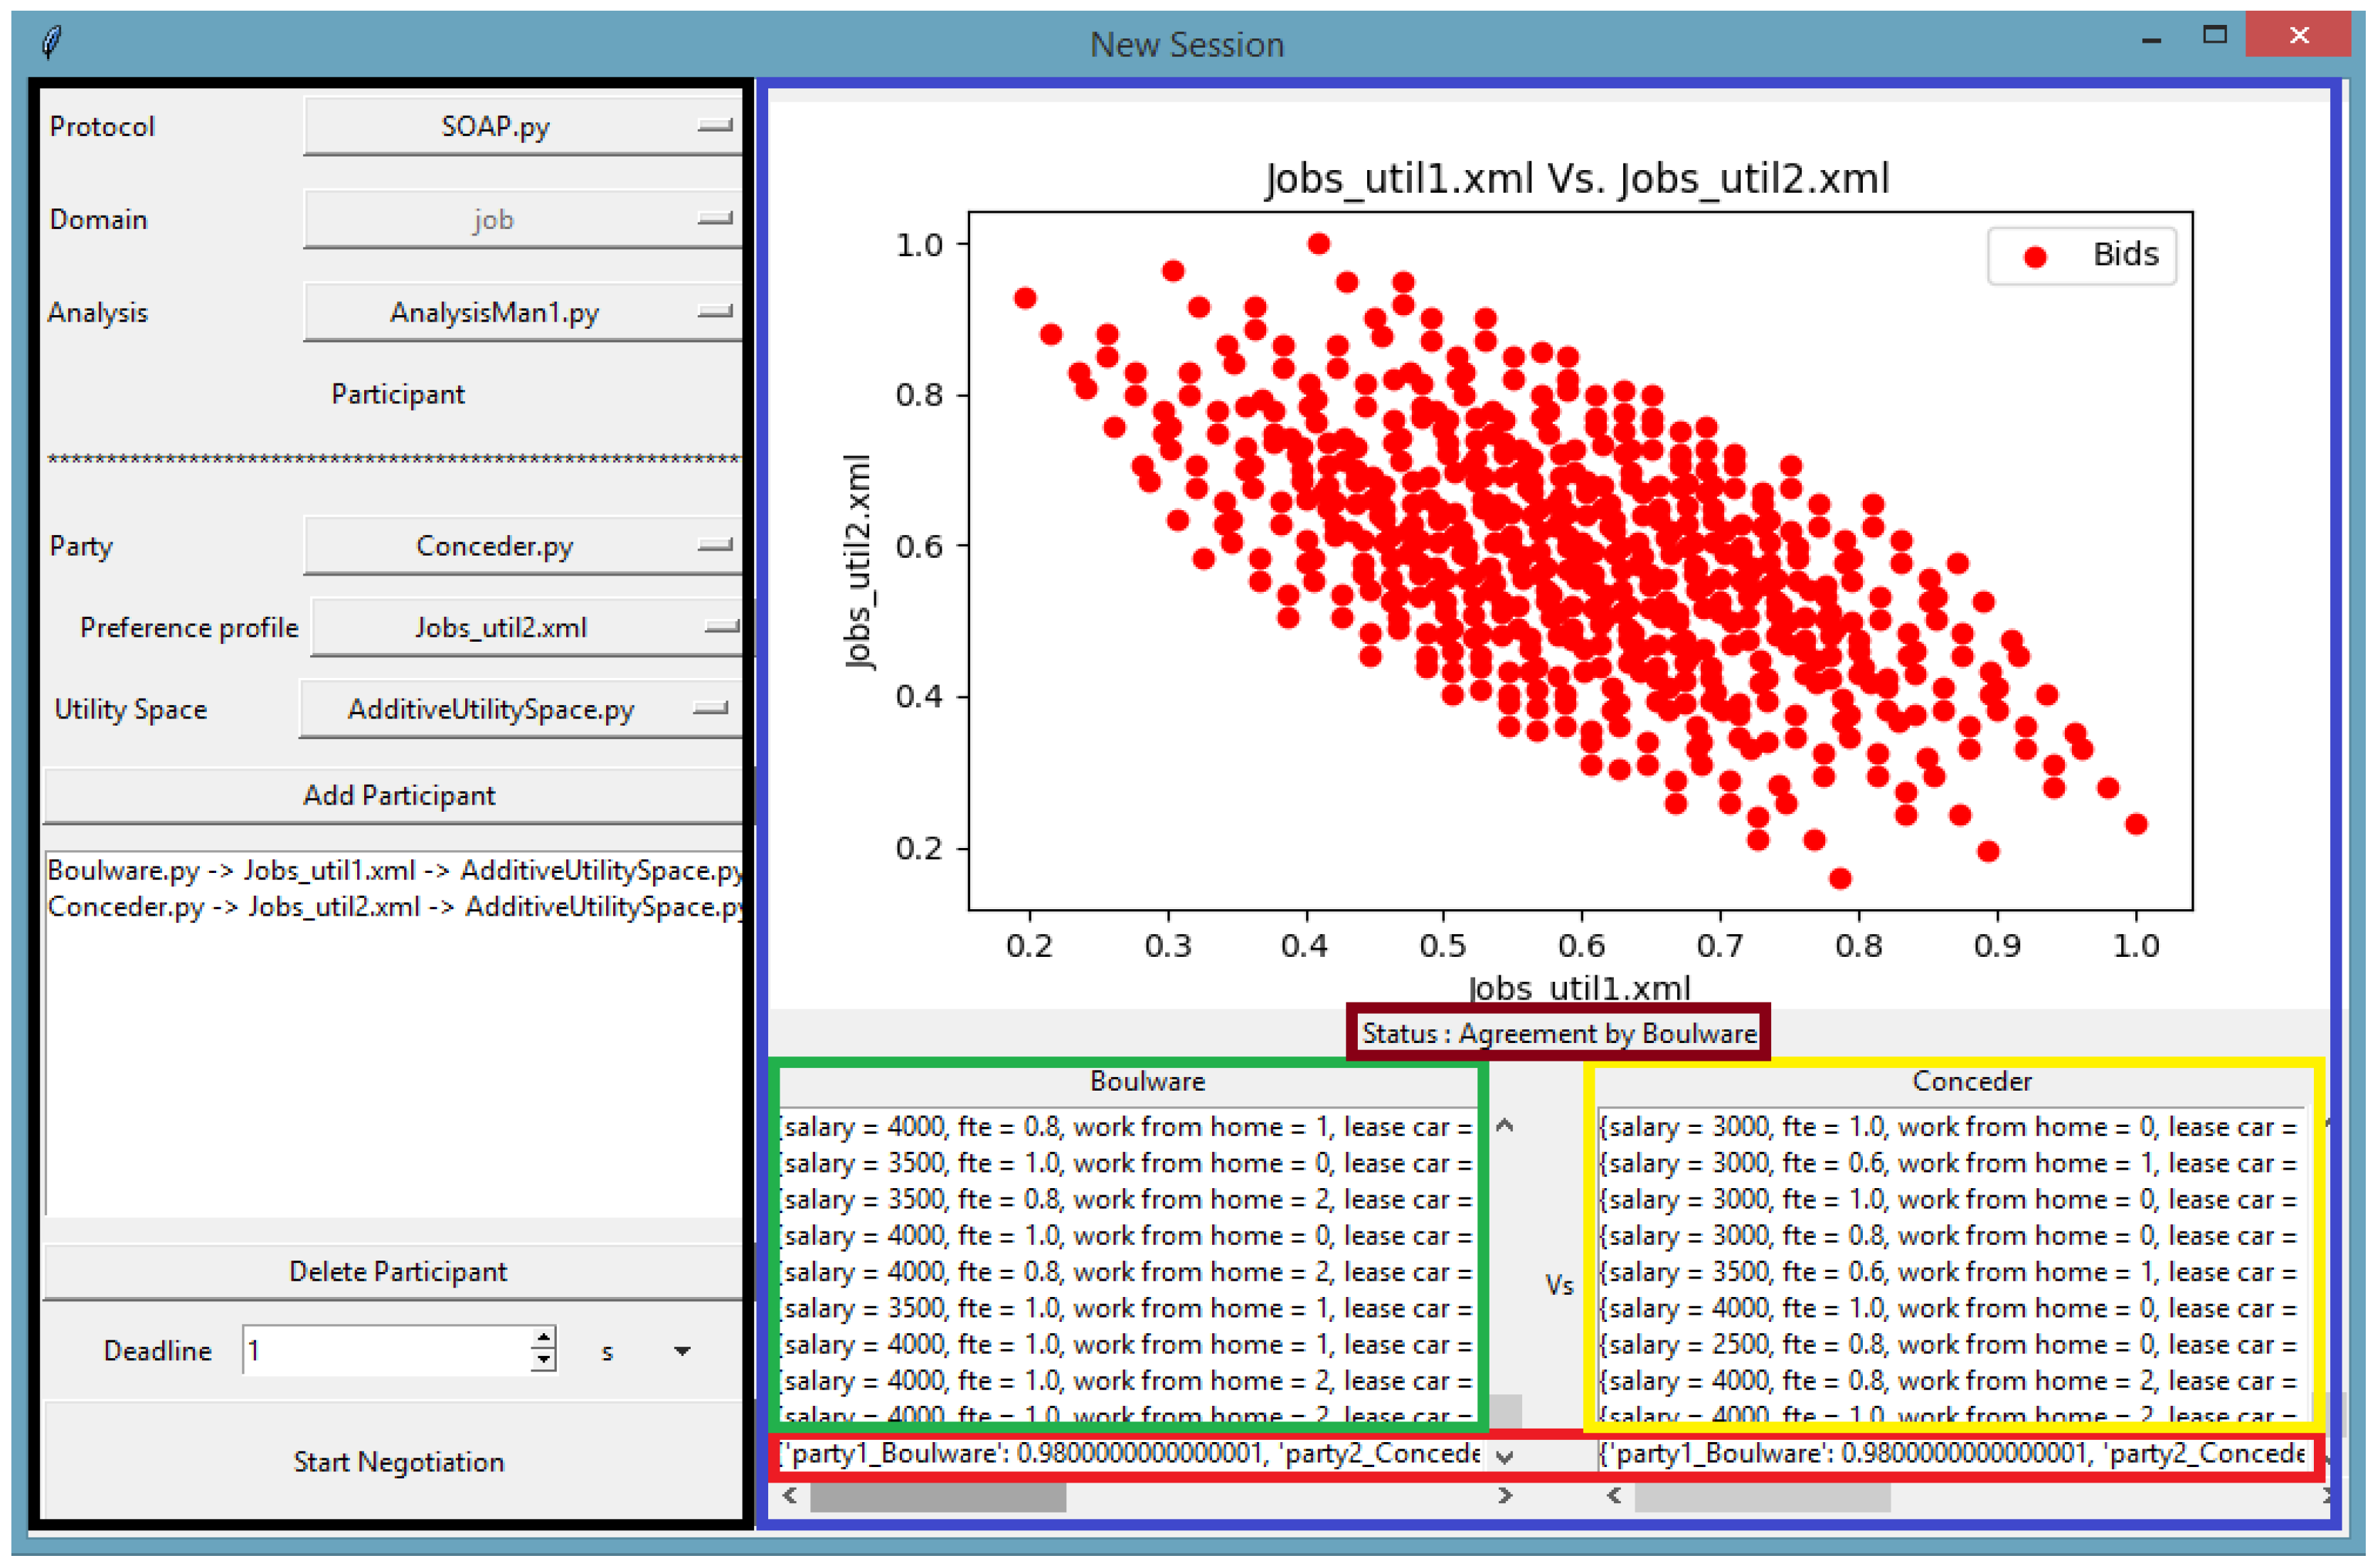Open the deadline time unit dropdown arrow

click(x=682, y=1352)
